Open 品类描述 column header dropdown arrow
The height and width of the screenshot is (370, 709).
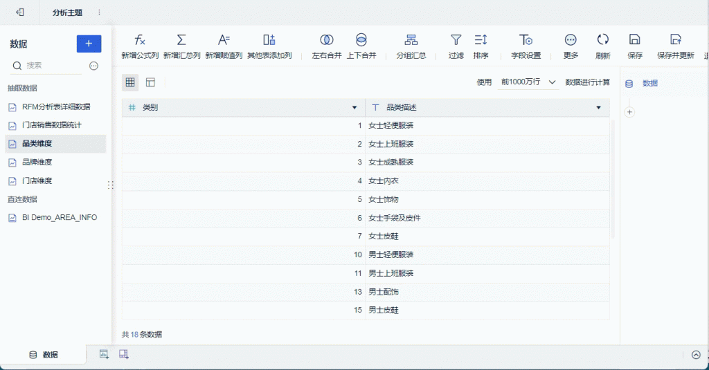tap(598, 107)
